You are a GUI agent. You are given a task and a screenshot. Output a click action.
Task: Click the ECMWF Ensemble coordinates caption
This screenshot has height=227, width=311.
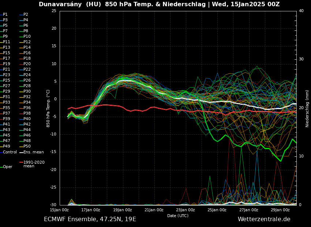(x=90, y=219)
